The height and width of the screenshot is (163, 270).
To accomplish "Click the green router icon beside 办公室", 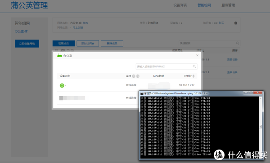I will coord(59,56).
